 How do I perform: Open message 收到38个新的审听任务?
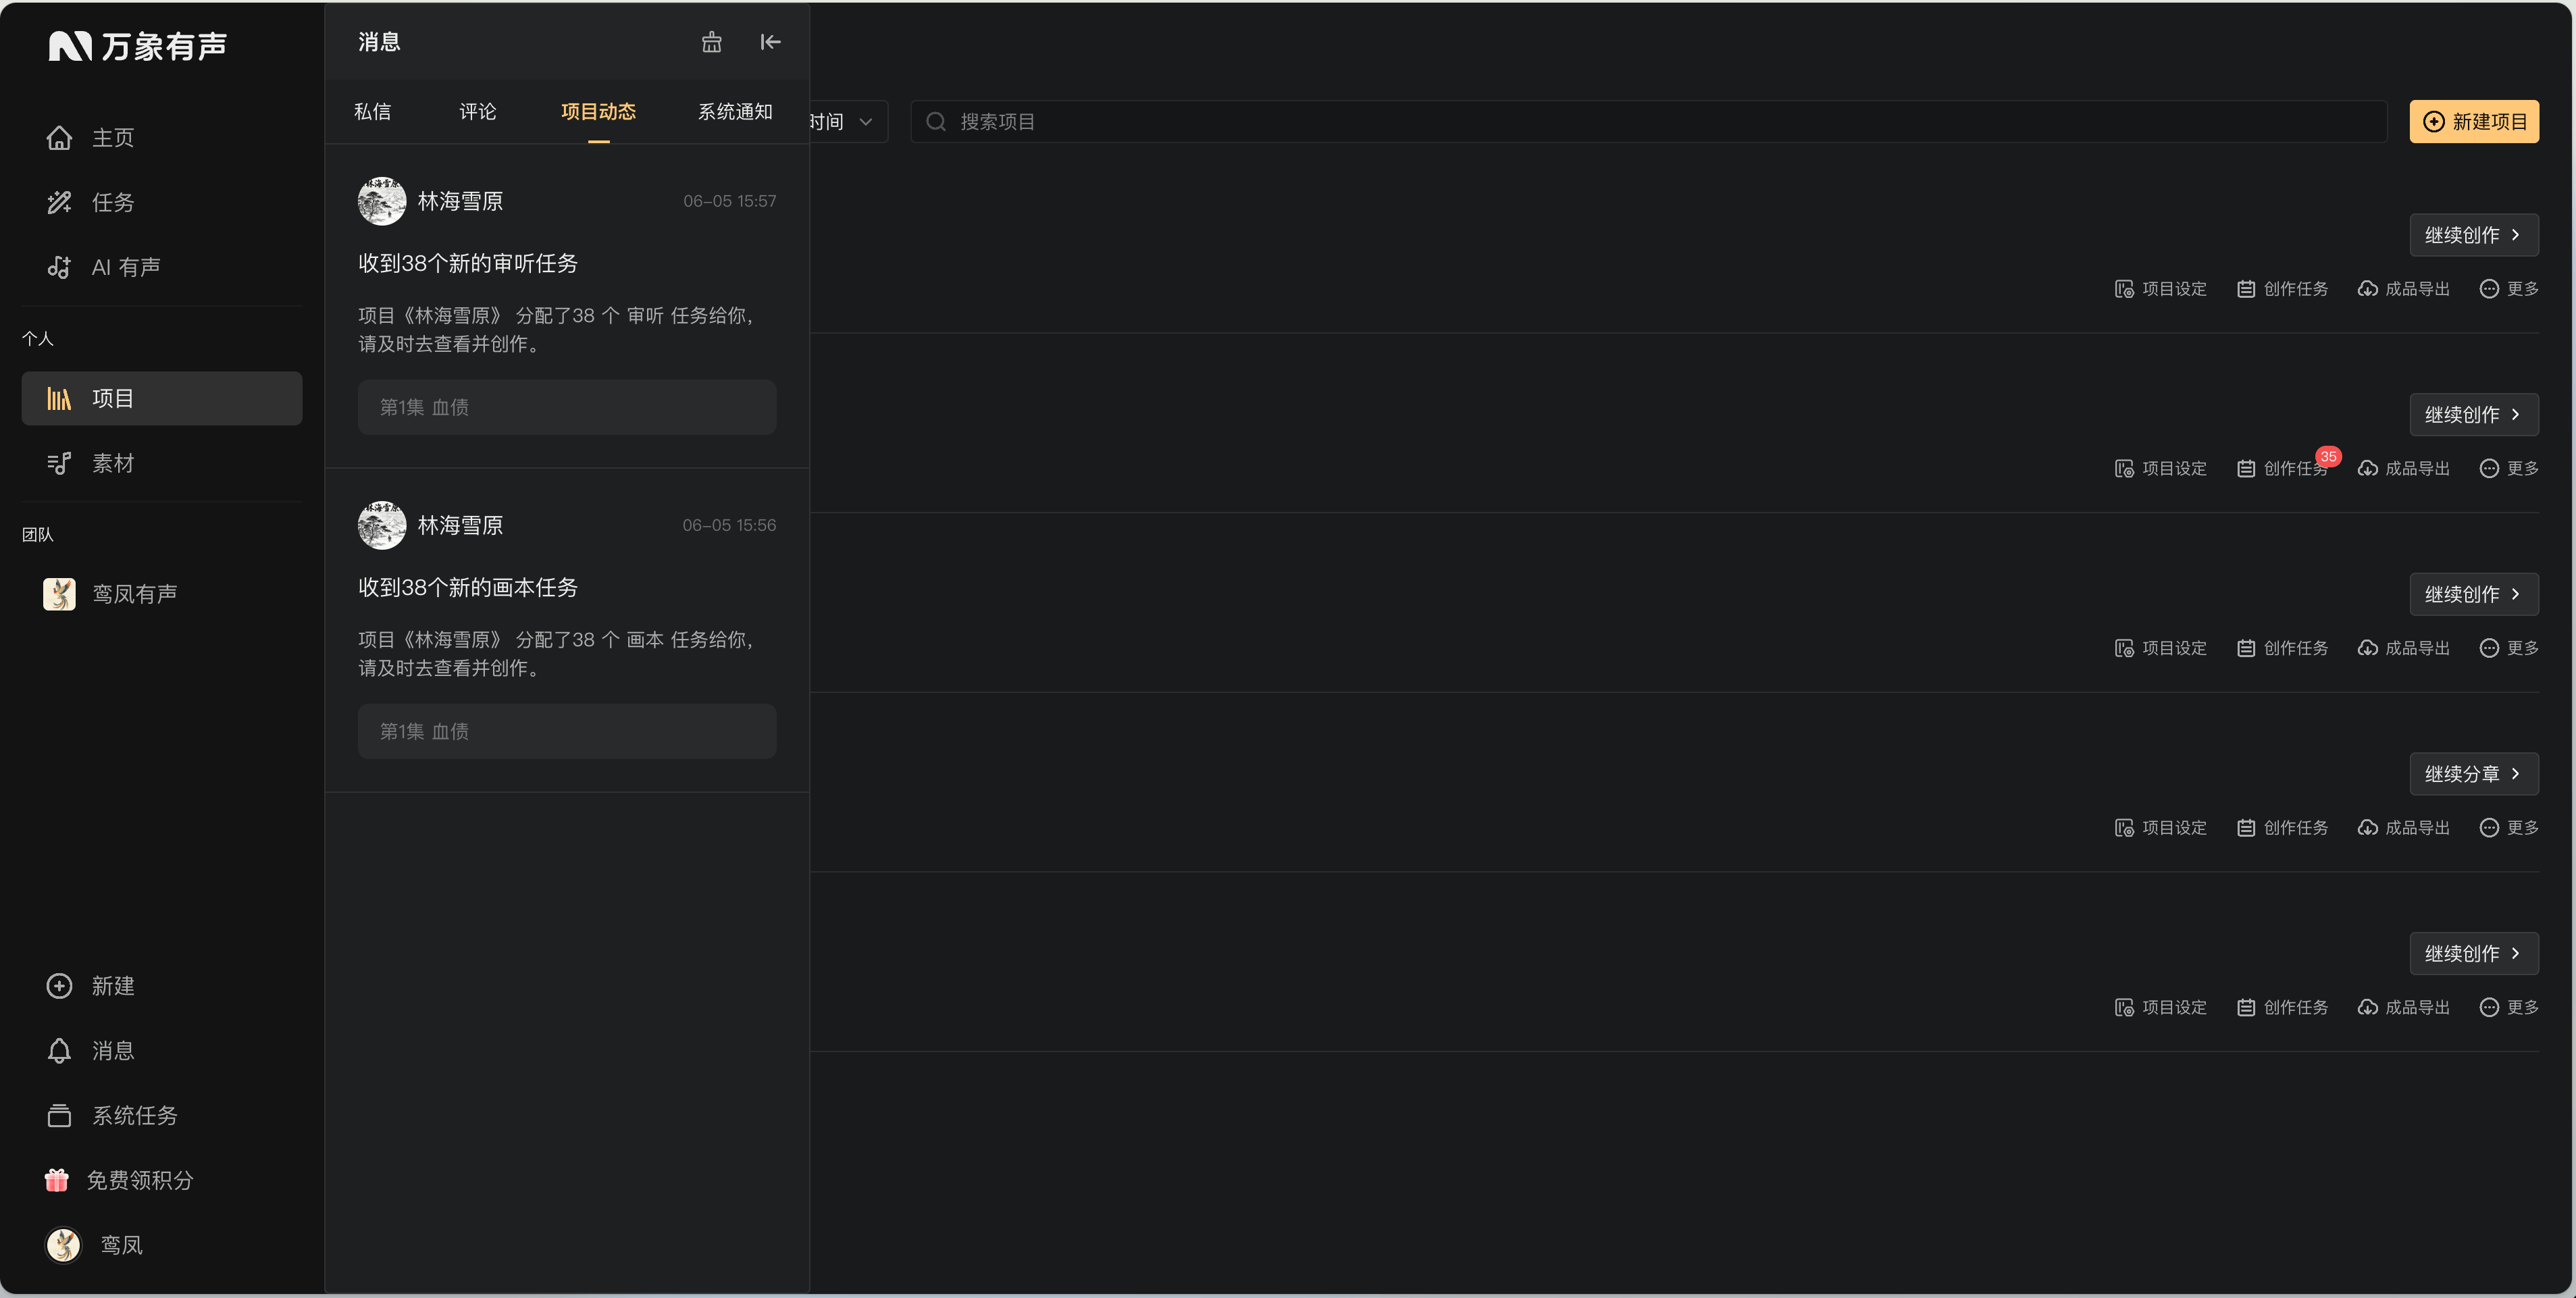coord(468,263)
